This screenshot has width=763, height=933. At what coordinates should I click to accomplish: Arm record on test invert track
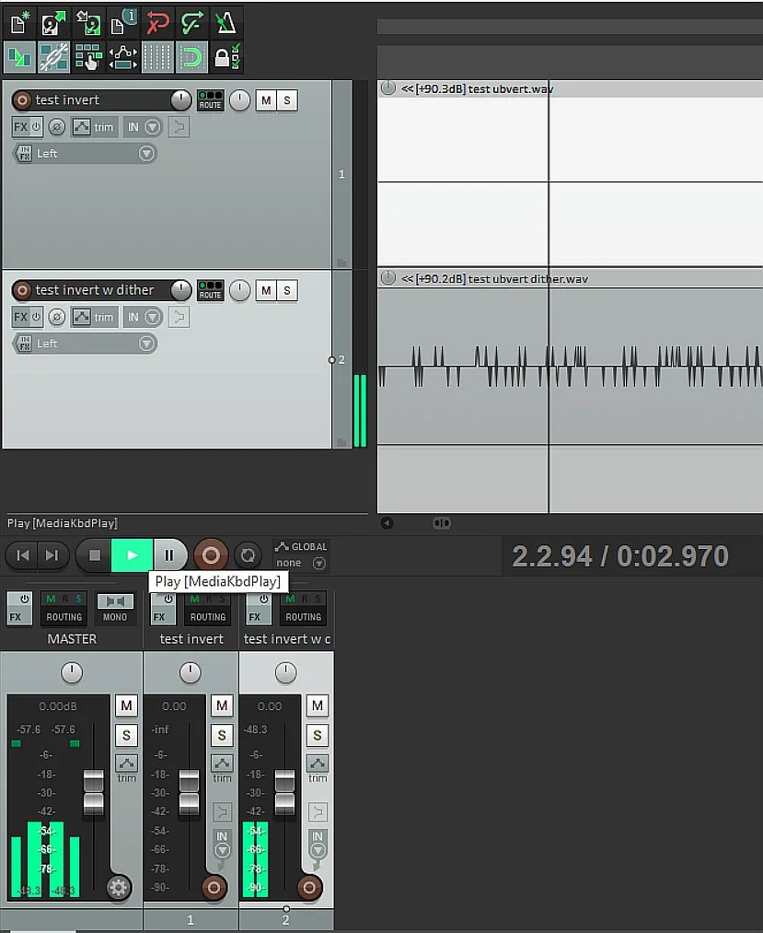click(22, 100)
